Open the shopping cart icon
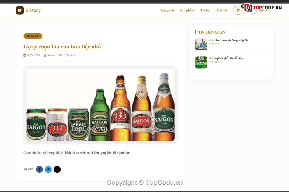The height and width of the screenshot is (192, 289). click(238, 10)
